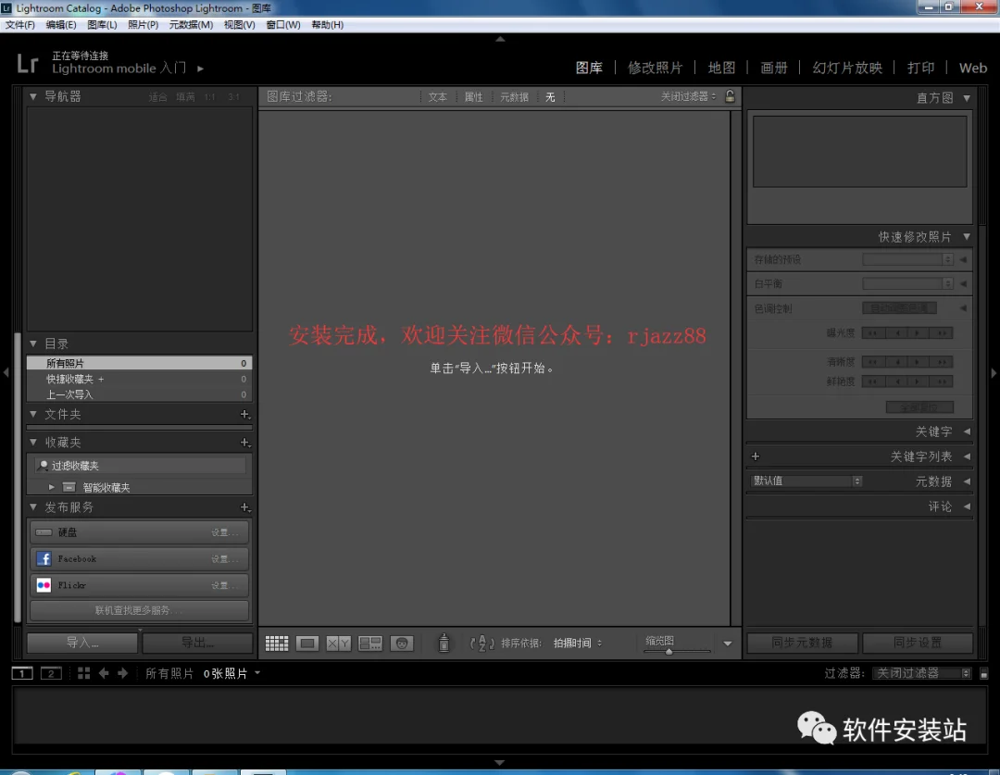Open the filmstrip grid view icon

click(x=83, y=673)
